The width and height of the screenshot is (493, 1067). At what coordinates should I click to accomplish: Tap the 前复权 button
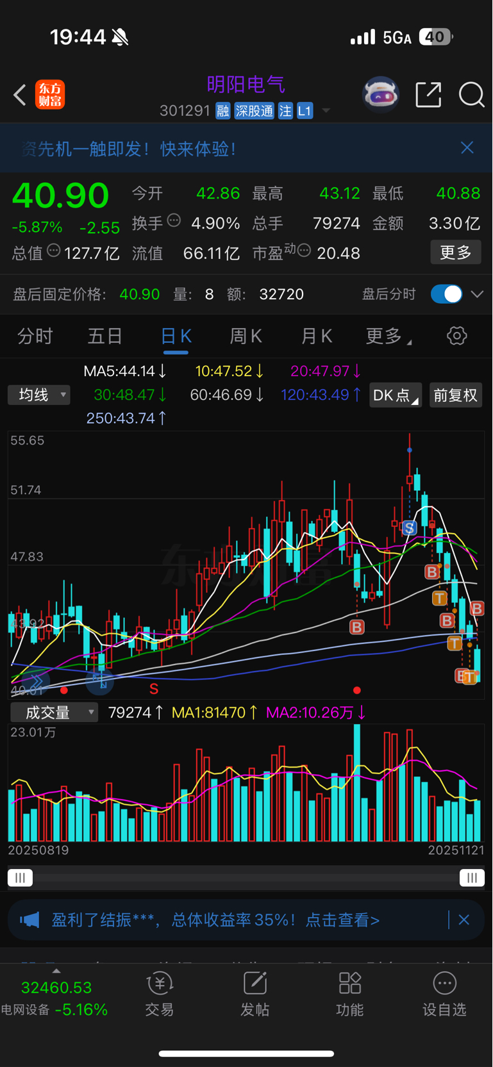click(456, 395)
